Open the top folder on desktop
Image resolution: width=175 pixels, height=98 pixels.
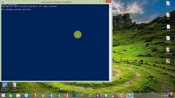point(168,62)
